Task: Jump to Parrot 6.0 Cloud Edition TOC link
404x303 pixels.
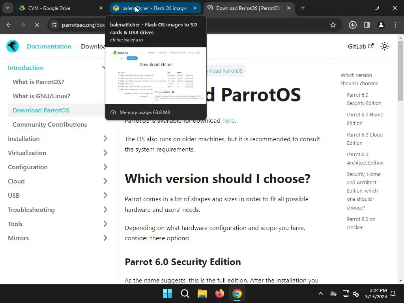Action: [365, 139]
